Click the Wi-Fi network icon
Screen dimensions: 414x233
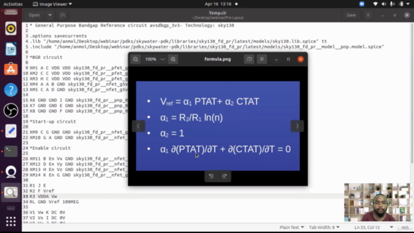pyautogui.click(x=375, y=4)
